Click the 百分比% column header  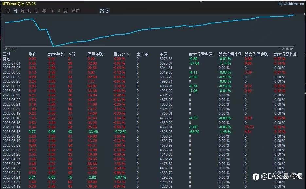pos(121,54)
